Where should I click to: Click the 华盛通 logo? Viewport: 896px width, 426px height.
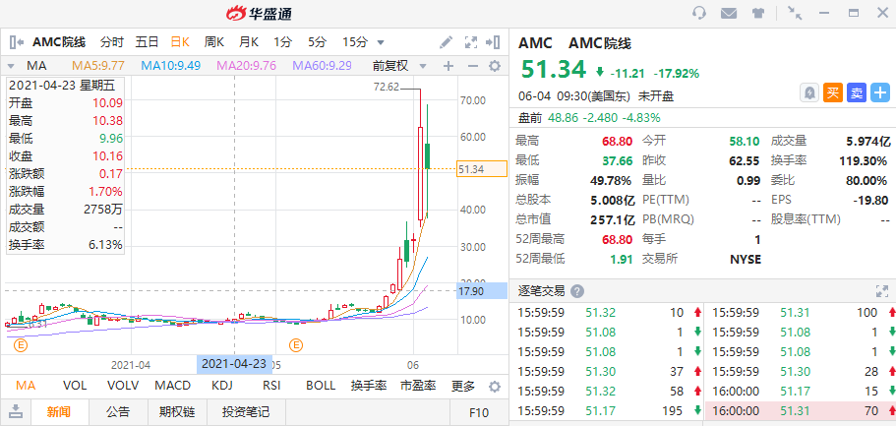click(259, 13)
